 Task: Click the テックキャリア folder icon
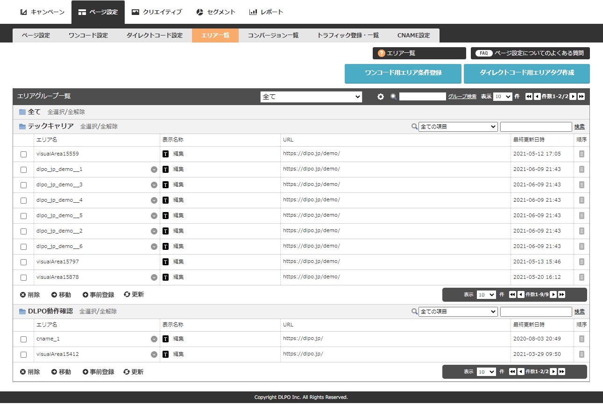tap(22, 126)
